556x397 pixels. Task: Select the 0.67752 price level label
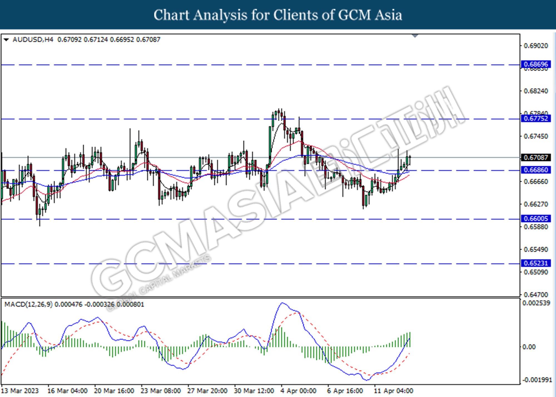point(536,118)
